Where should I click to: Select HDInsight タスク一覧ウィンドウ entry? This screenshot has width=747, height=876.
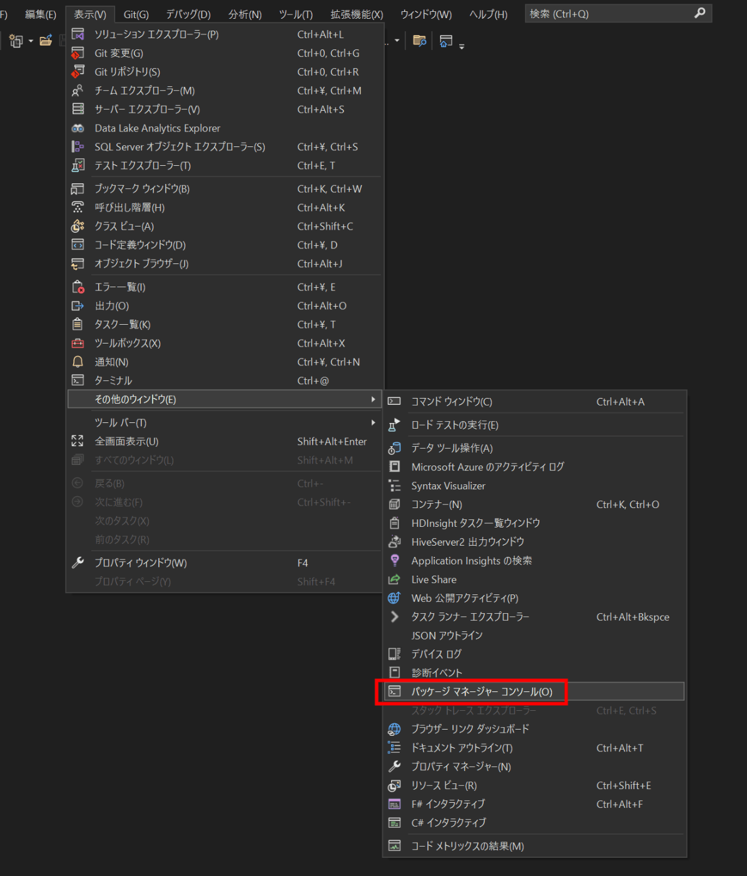pos(534,523)
